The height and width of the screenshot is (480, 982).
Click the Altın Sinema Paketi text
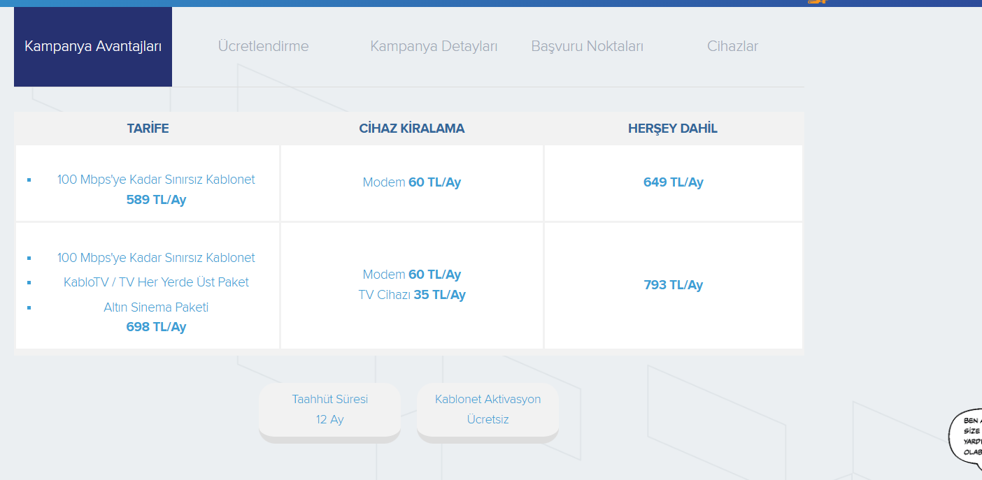point(156,307)
